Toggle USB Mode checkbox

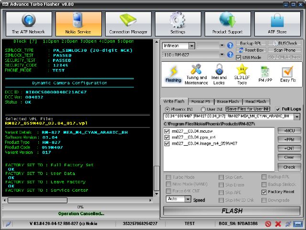238,57
